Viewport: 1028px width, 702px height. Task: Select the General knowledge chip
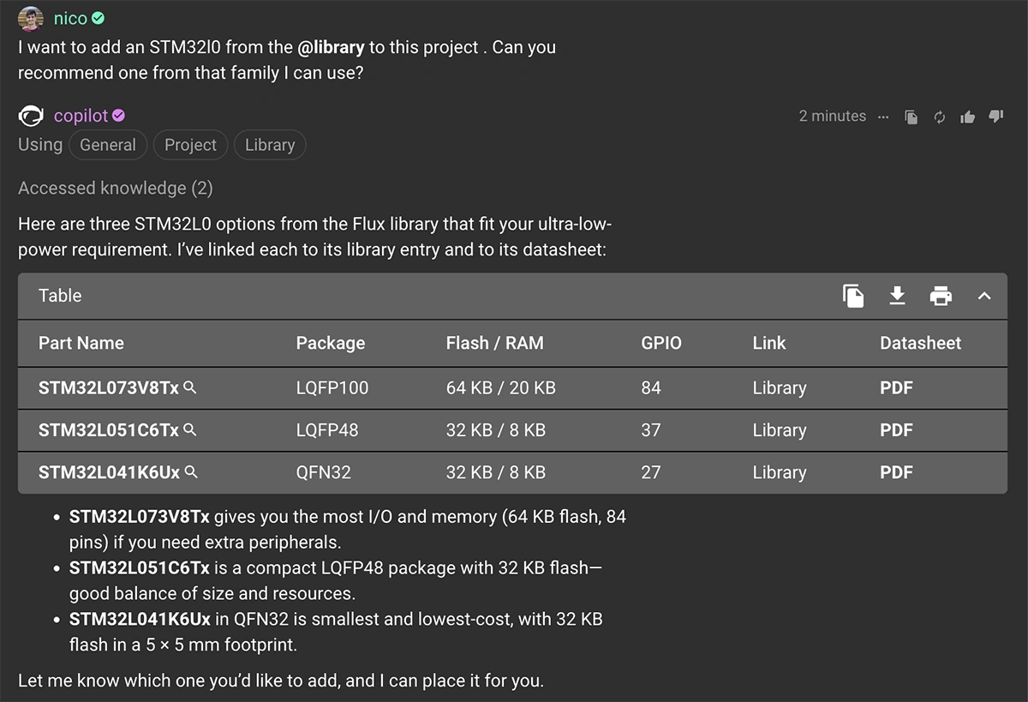click(108, 145)
